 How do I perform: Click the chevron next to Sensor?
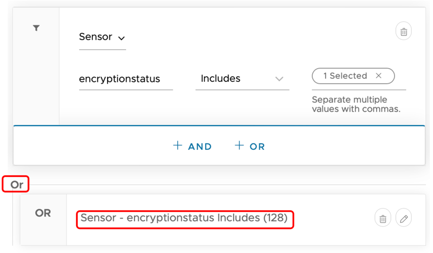[121, 38]
